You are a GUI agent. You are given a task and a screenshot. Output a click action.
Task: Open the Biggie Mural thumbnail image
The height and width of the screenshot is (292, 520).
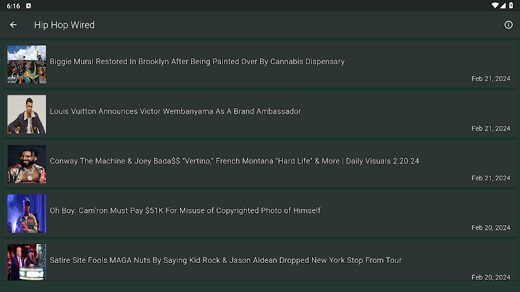pyautogui.click(x=27, y=64)
